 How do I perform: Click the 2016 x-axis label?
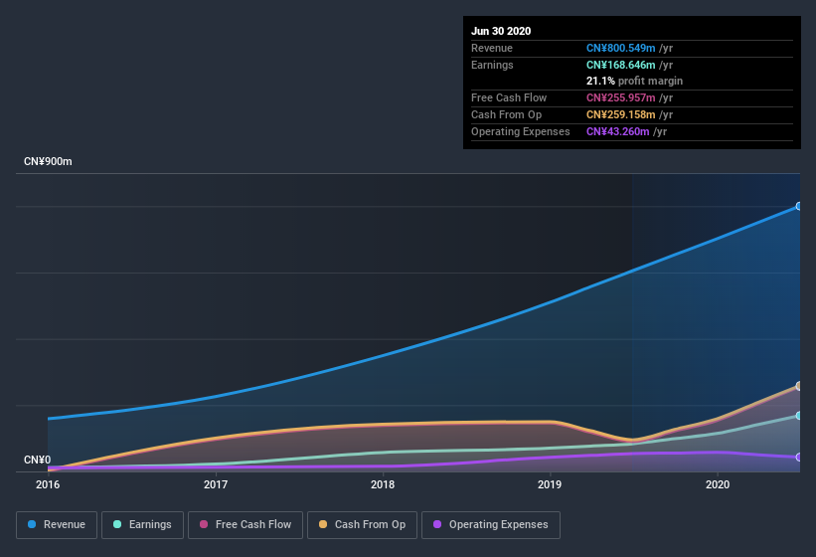(48, 485)
